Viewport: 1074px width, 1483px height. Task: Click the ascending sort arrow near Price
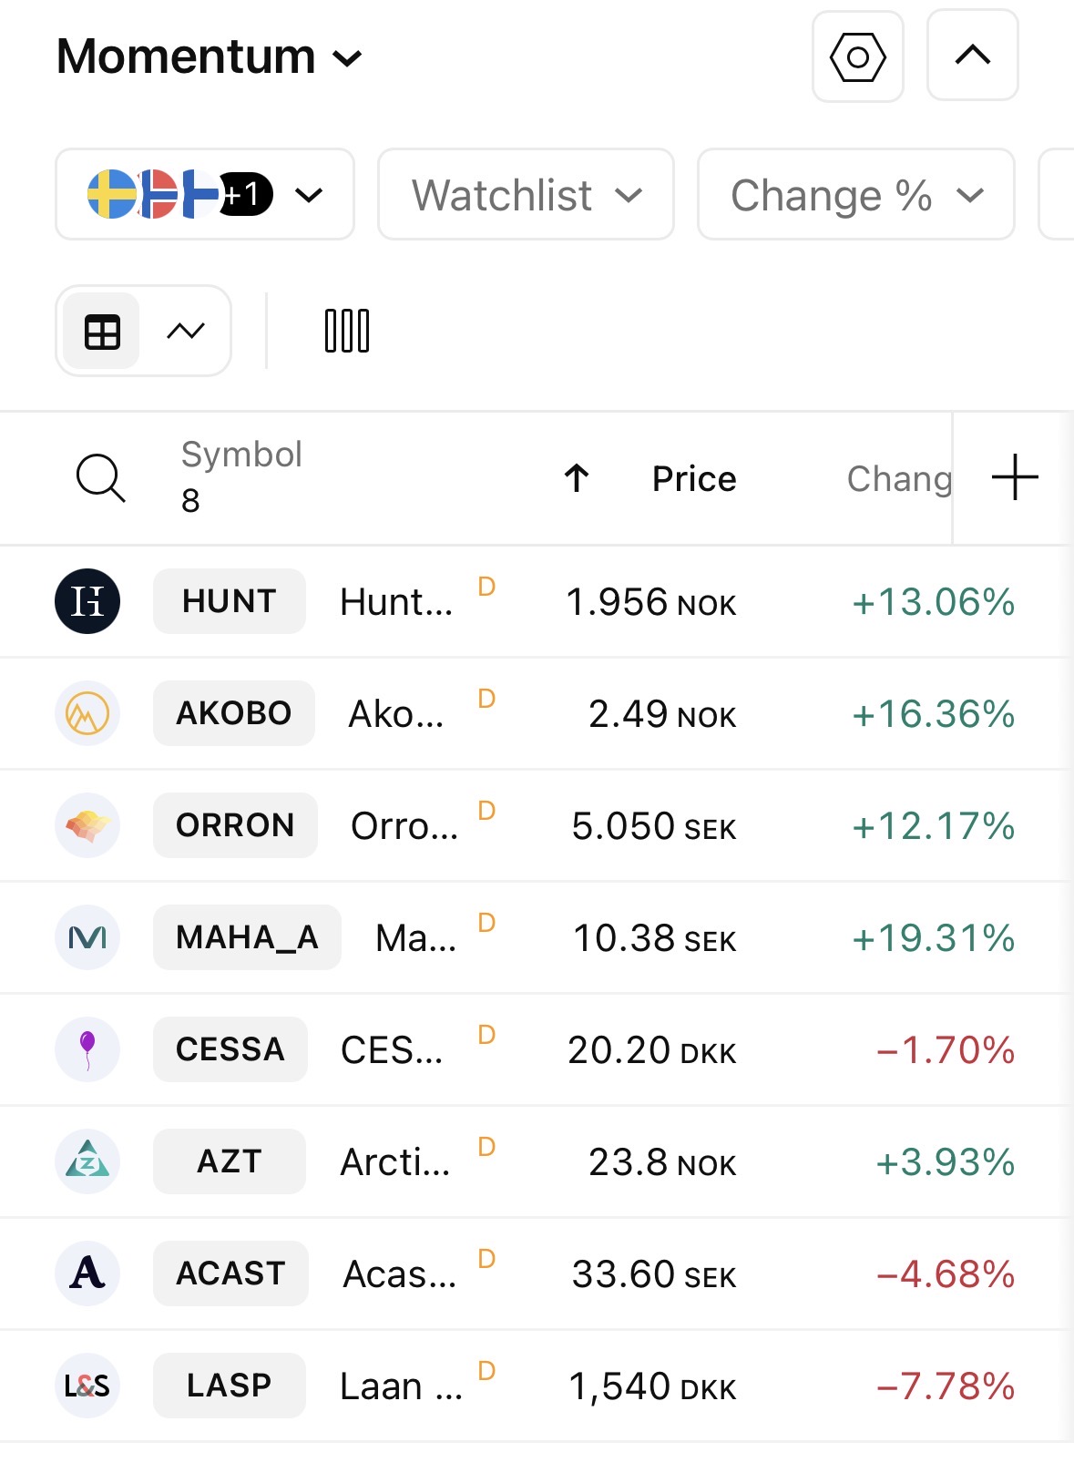577,477
